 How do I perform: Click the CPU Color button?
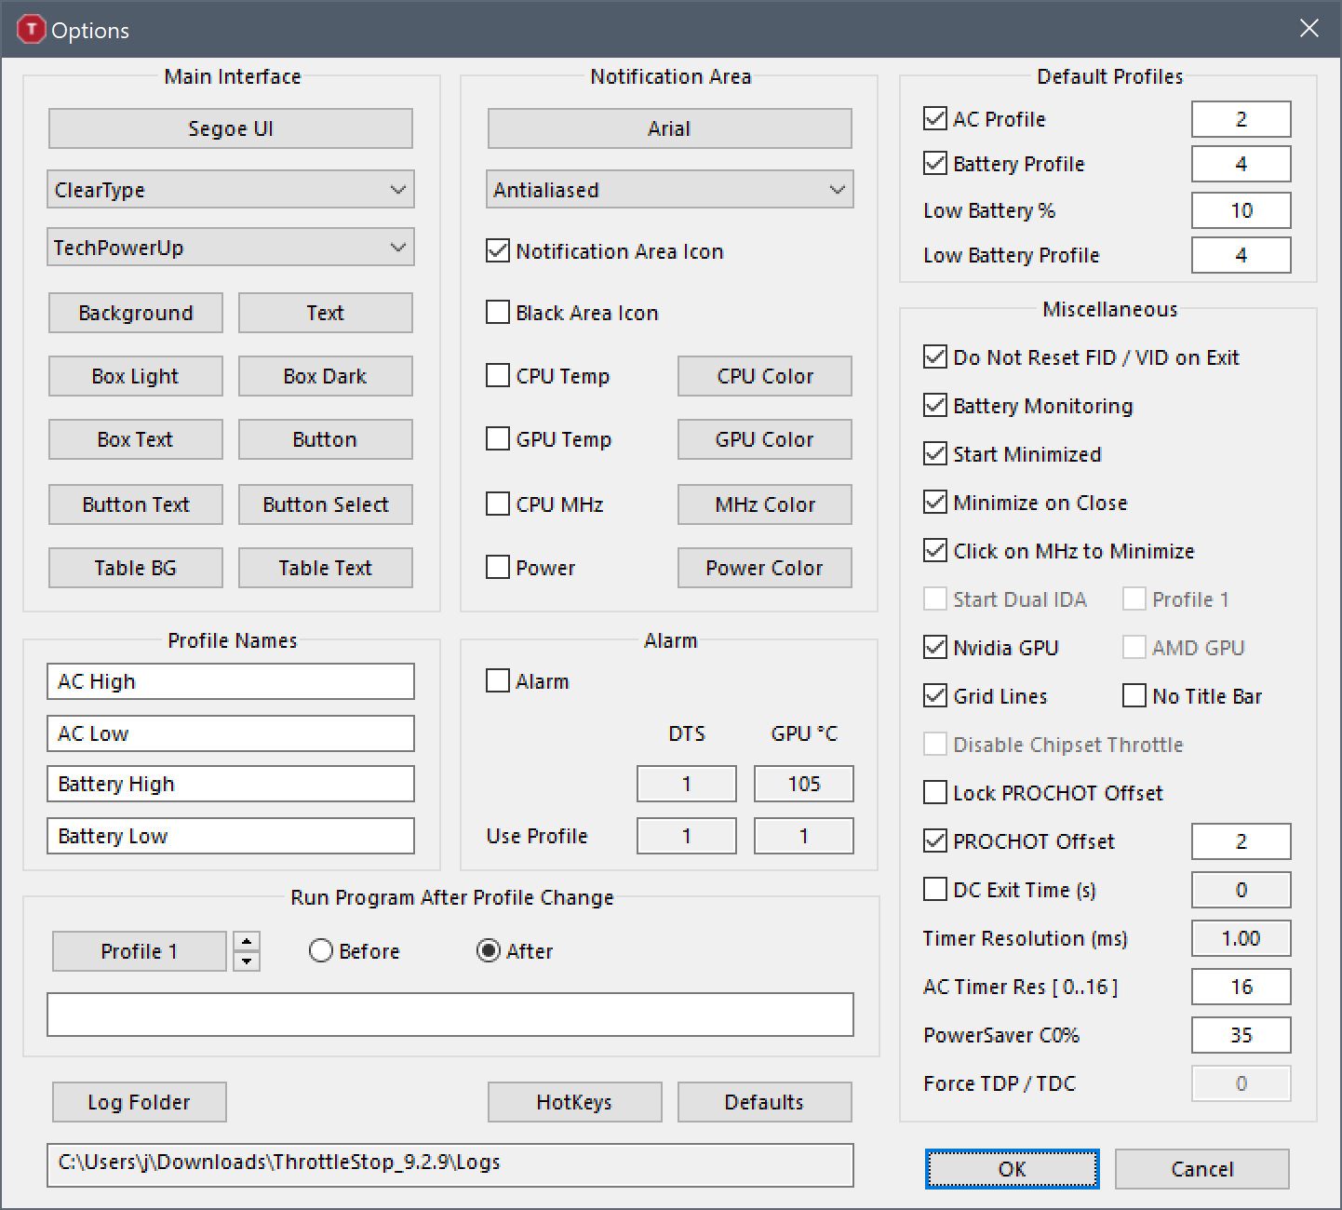pos(765,376)
